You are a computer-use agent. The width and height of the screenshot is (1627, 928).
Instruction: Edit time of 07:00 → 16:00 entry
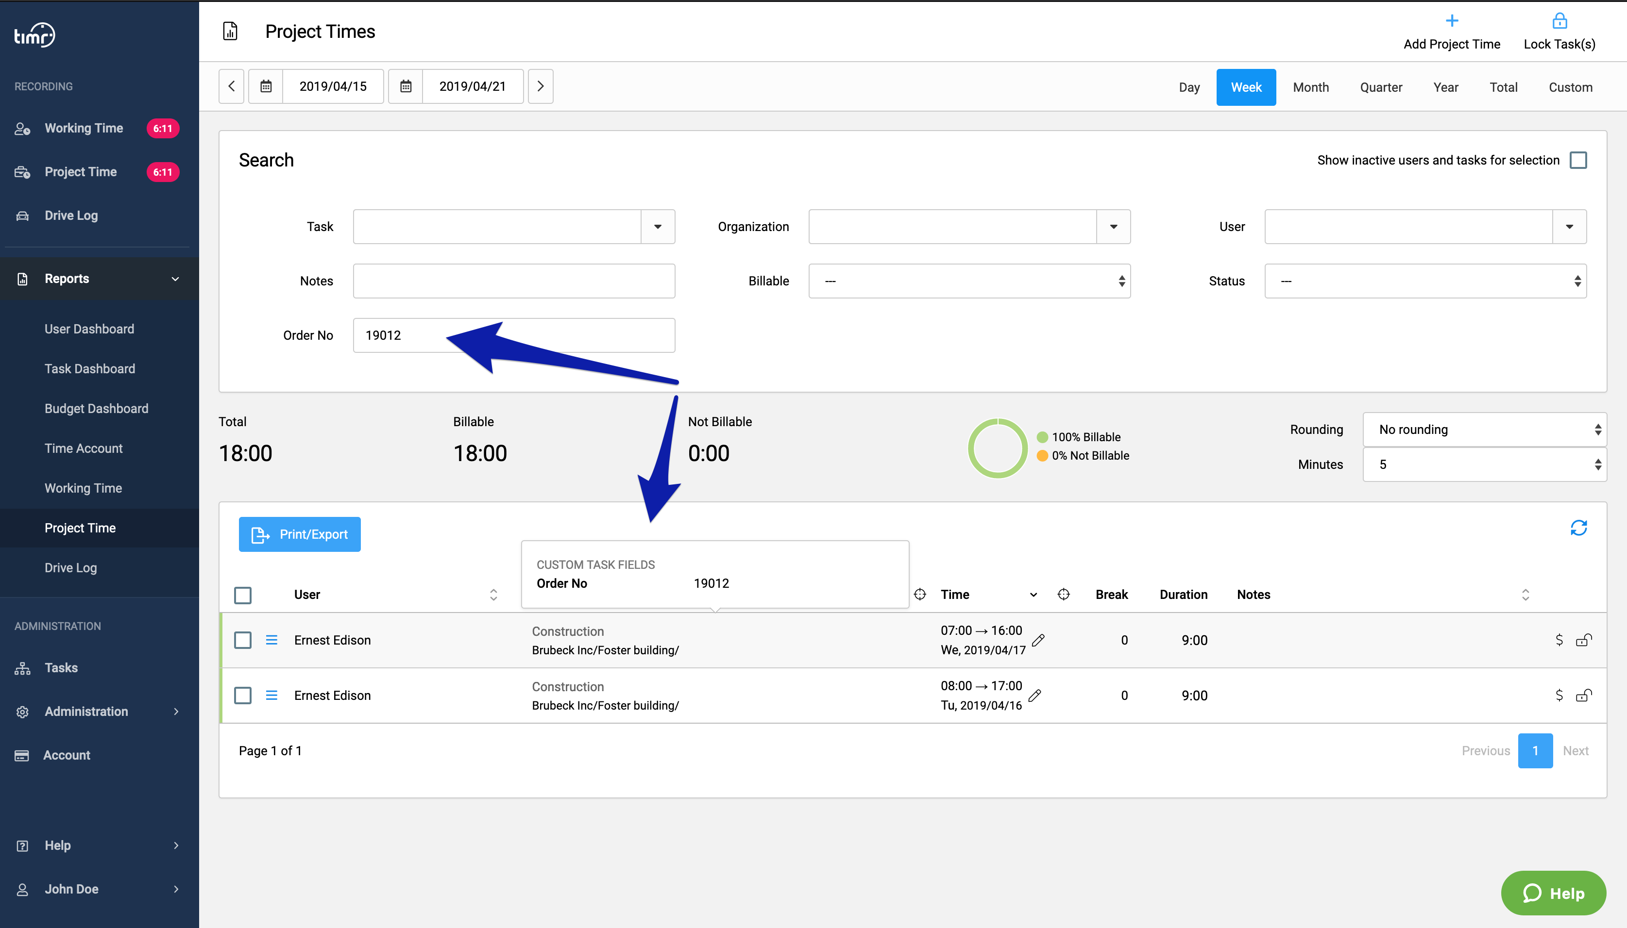pos(1038,640)
